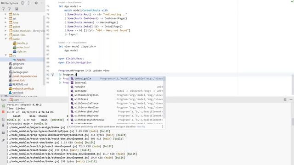This screenshot has width=294, height=165.
Task: Select withSubscription completion suggestion
Action: pyautogui.click(x=116, y=95)
